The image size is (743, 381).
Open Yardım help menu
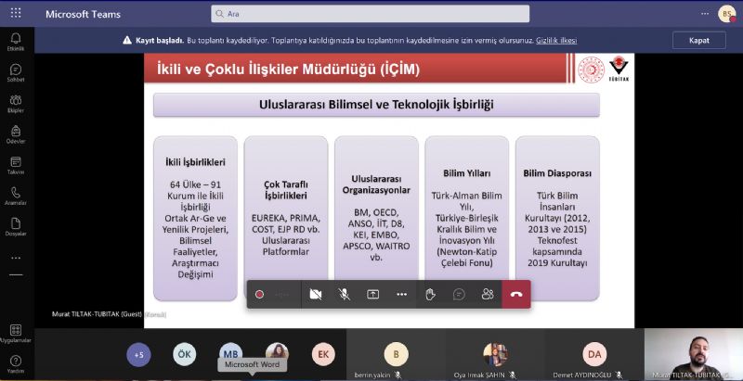(x=16, y=364)
